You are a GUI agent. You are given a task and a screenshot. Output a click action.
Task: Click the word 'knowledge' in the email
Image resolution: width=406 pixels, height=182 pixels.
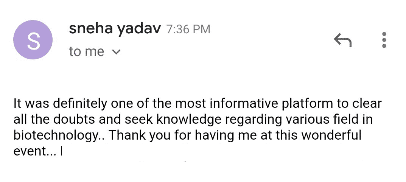coord(189,120)
